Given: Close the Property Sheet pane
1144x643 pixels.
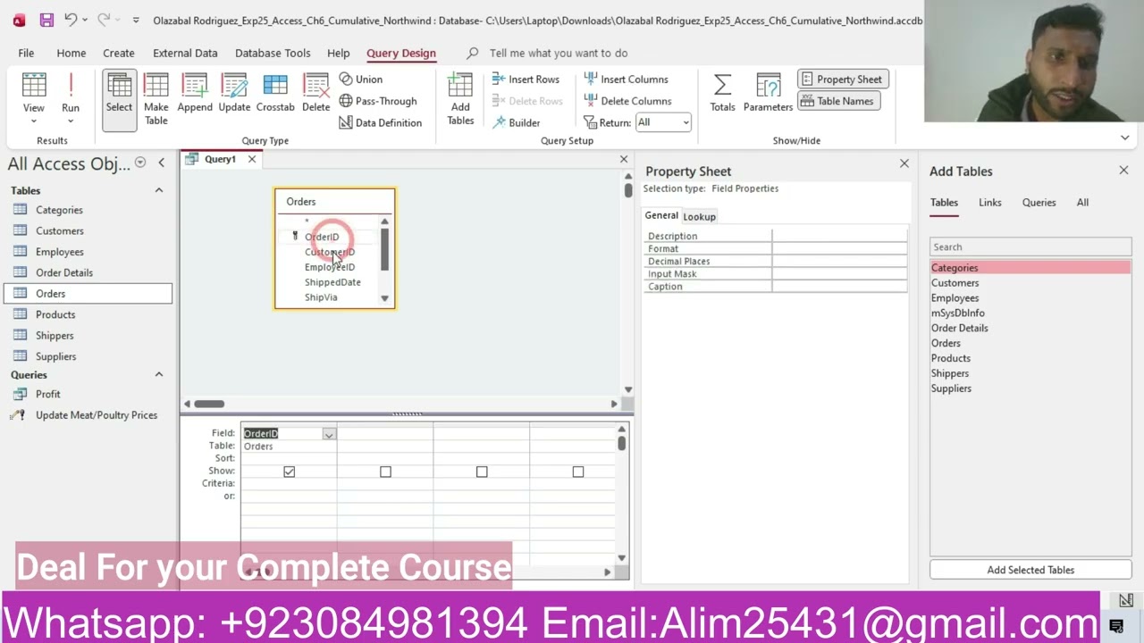Looking at the screenshot, I should 904,163.
